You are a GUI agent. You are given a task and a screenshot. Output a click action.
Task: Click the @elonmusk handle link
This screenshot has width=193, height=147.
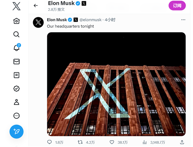[x=90, y=20]
